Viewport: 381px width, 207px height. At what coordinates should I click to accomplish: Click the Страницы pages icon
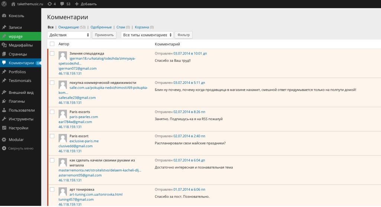coord(4,54)
